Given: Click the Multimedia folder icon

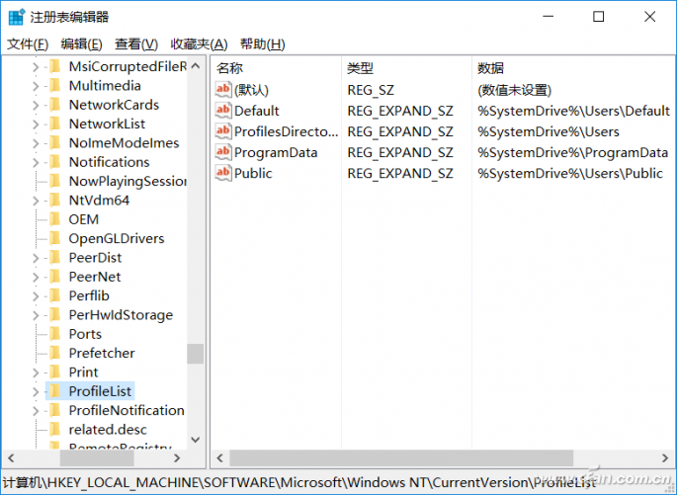Looking at the screenshot, I should pos(55,85).
